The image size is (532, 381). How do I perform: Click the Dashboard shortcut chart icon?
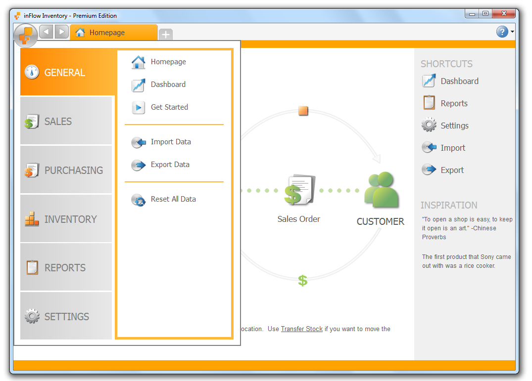pos(429,81)
